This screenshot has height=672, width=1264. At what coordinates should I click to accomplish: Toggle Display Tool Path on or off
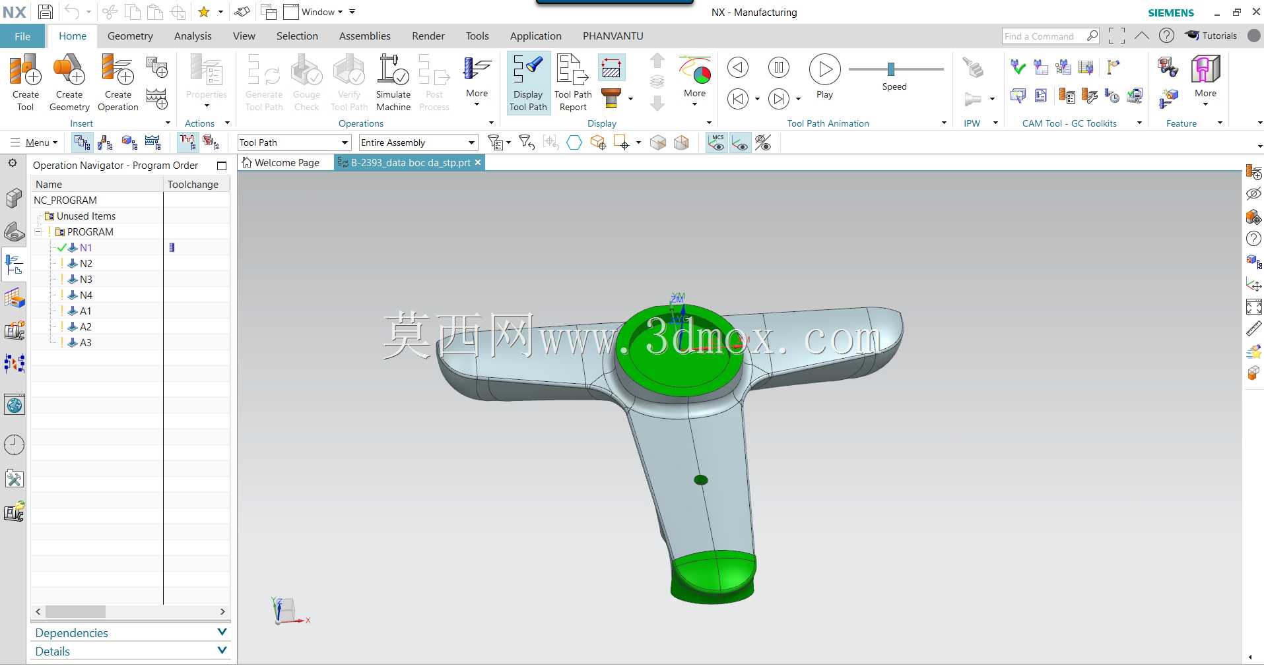click(528, 82)
